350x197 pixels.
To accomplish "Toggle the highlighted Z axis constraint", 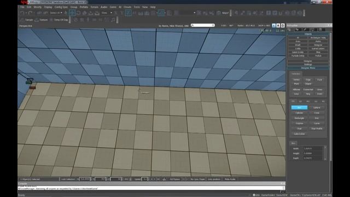I will pos(128,13).
